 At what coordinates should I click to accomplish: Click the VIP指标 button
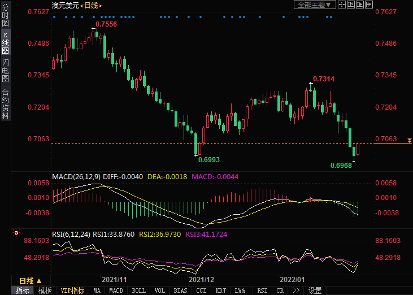click(72, 290)
